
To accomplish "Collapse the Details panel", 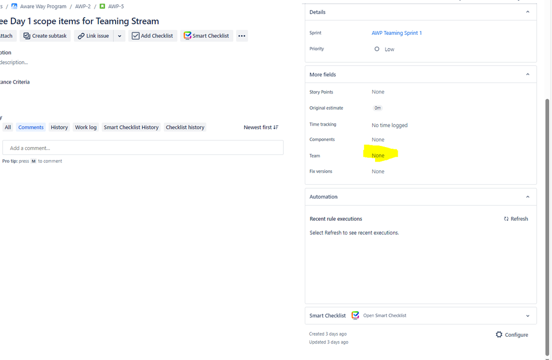I will pyautogui.click(x=528, y=12).
